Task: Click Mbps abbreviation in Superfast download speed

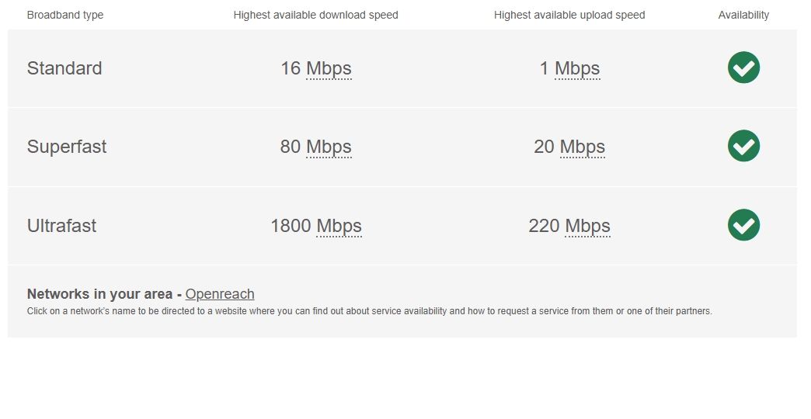Action: click(329, 147)
